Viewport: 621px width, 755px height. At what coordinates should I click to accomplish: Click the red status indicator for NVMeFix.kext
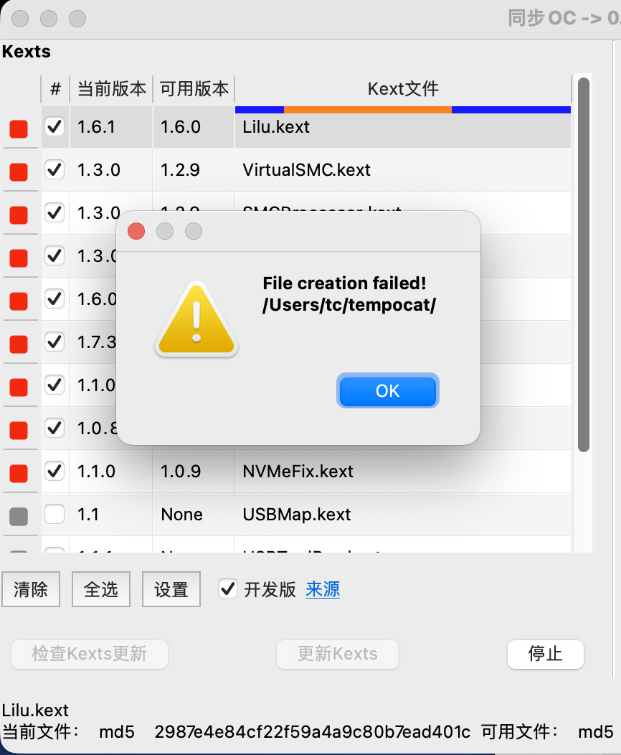coord(19,474)
